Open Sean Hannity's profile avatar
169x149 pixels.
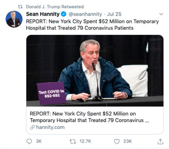(x=14, y=19)
